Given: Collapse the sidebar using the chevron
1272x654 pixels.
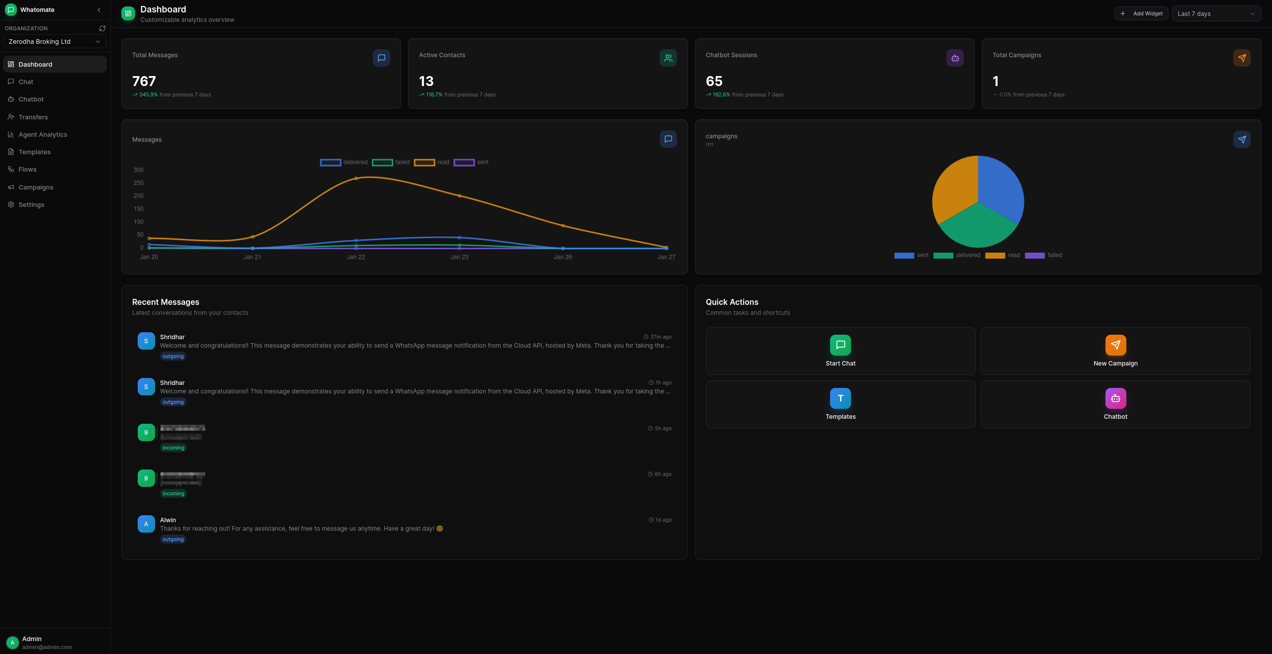Looking at the screenshot, I should 98,9.
